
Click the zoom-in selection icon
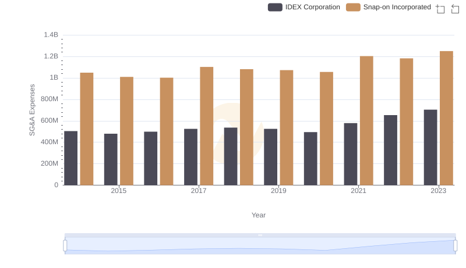440,9
